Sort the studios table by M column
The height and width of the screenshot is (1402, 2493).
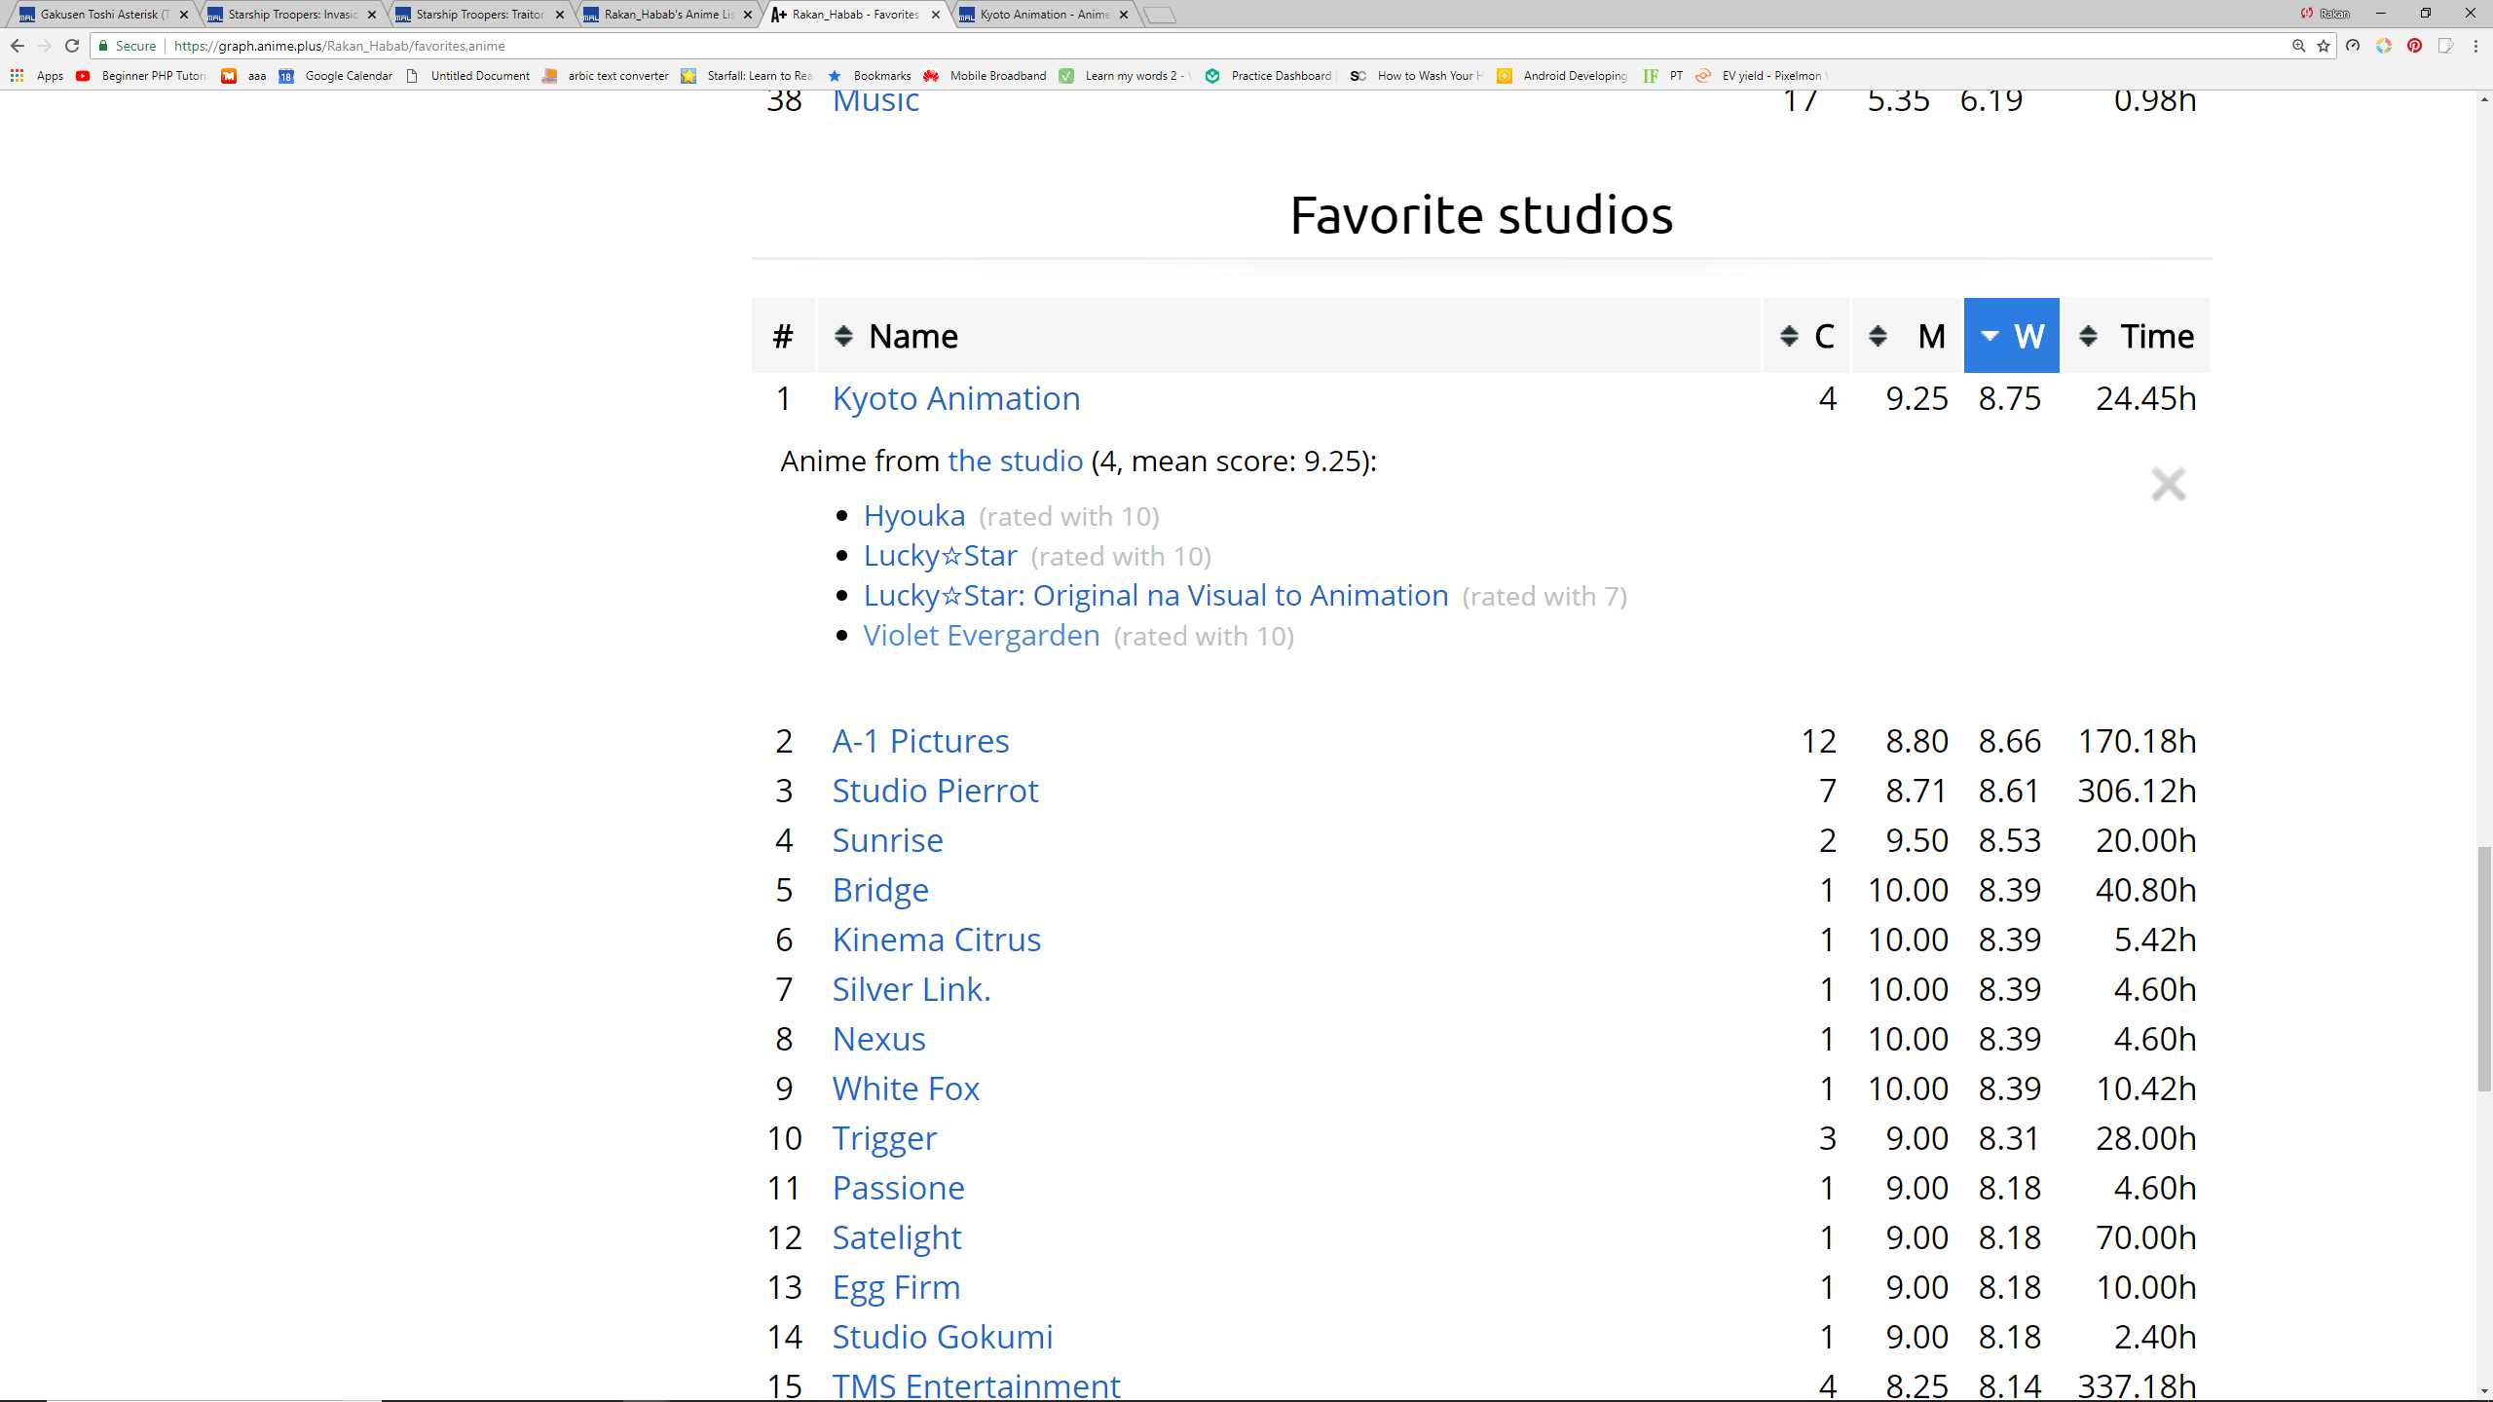1906,336
